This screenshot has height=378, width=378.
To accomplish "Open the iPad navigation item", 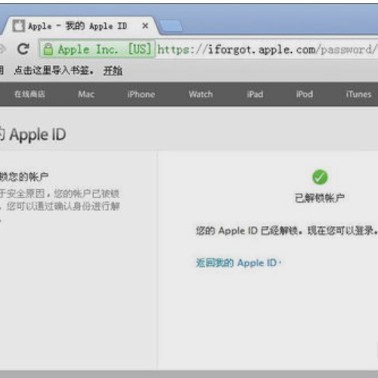I will click(x=255, y=94).
